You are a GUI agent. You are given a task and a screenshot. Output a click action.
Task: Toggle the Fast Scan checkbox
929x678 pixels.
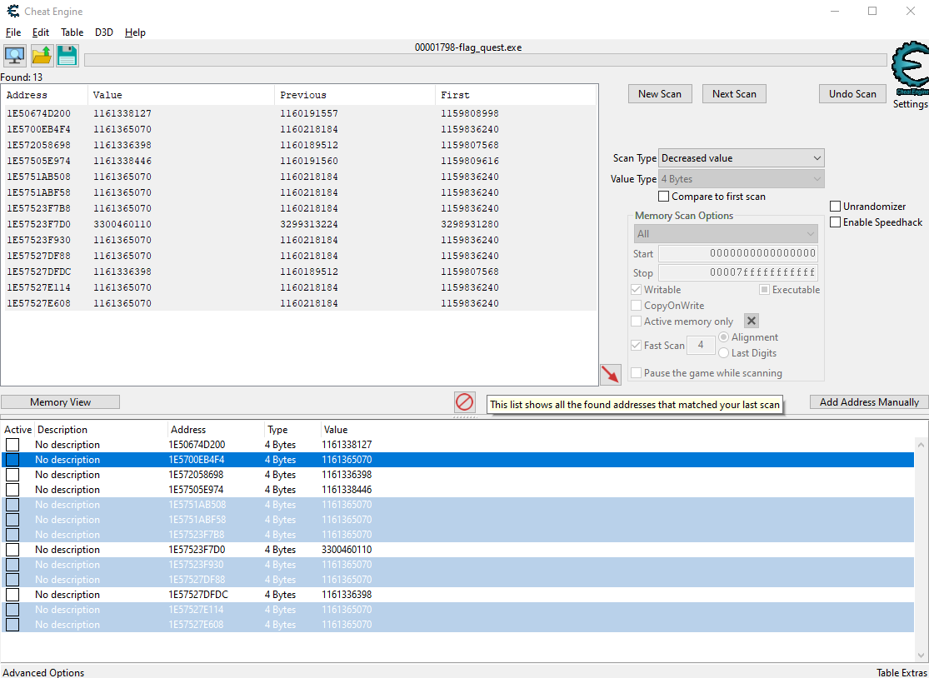[x=637, y=345]
